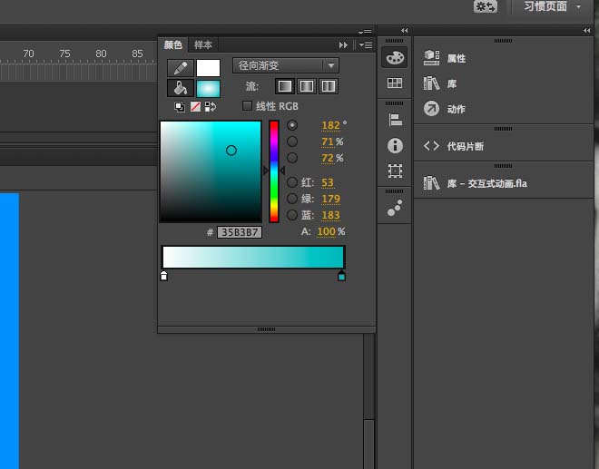Toggle the 线性 RGB checkbox

point(247,106)
